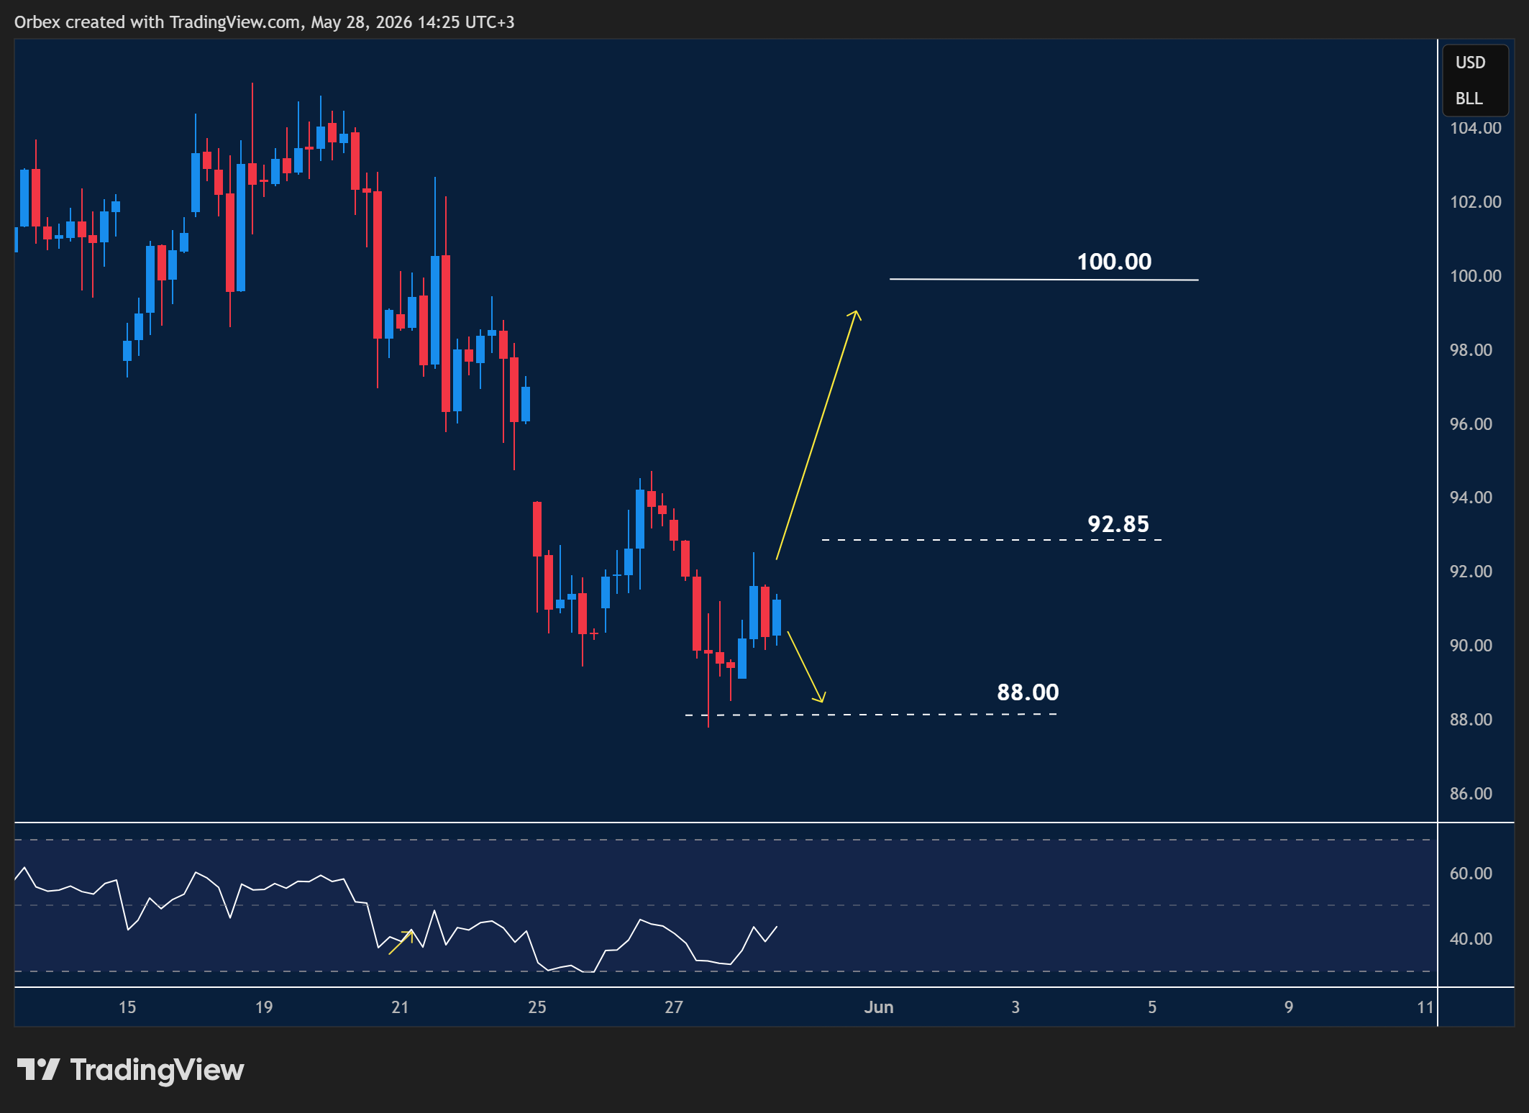Screen dimensions: 1529x1113
Task: Click the 100.00 price level annotation
Action: [x=1114, y=262]
